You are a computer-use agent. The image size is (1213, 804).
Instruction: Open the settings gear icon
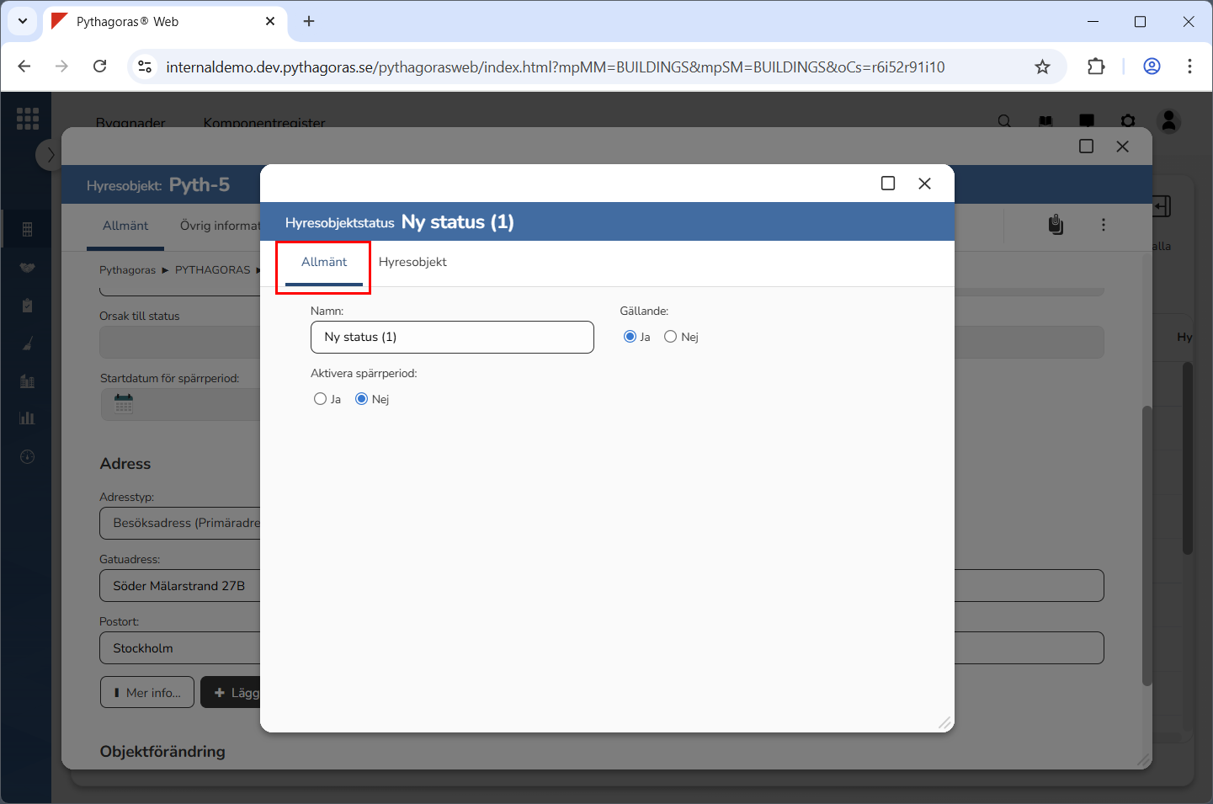[1128, 121]
